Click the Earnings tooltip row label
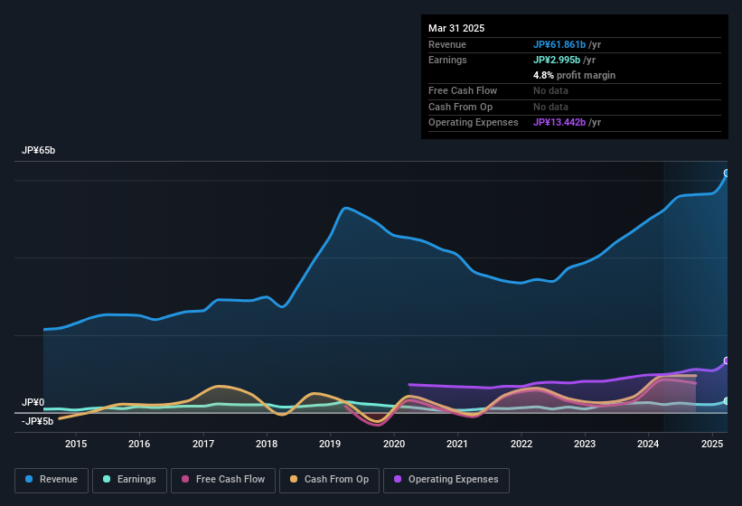 [447, 60]
